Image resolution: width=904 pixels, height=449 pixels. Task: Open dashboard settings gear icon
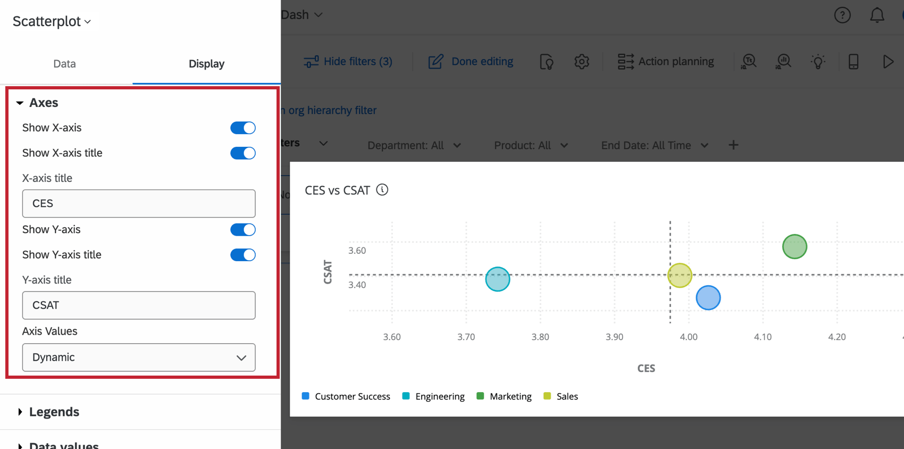tap(582, 62)
